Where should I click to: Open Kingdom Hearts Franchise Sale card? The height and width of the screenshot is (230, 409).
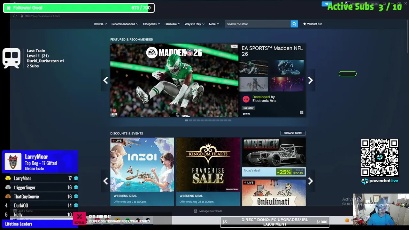click(208, 172)
